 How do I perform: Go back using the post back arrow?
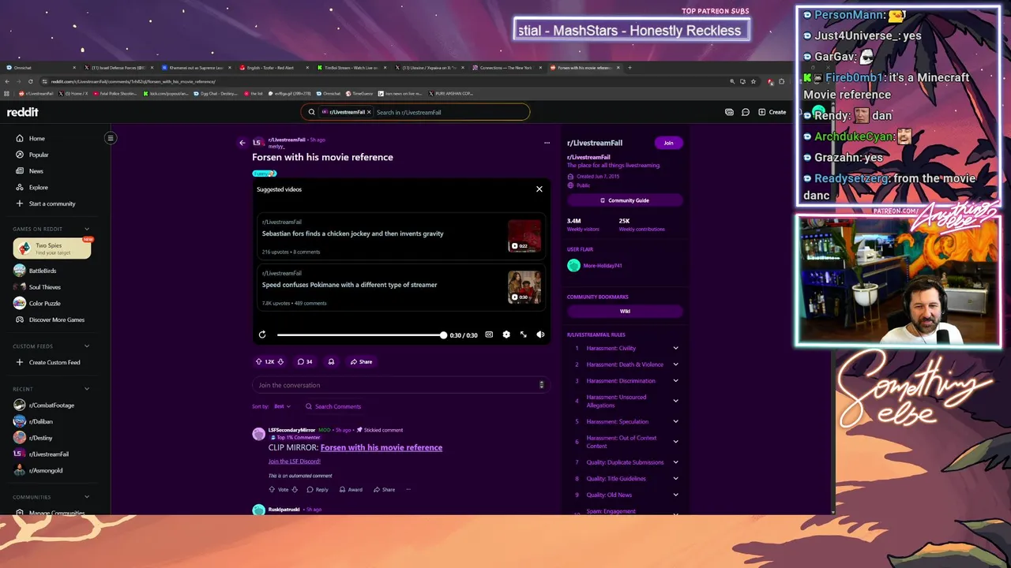242,143
